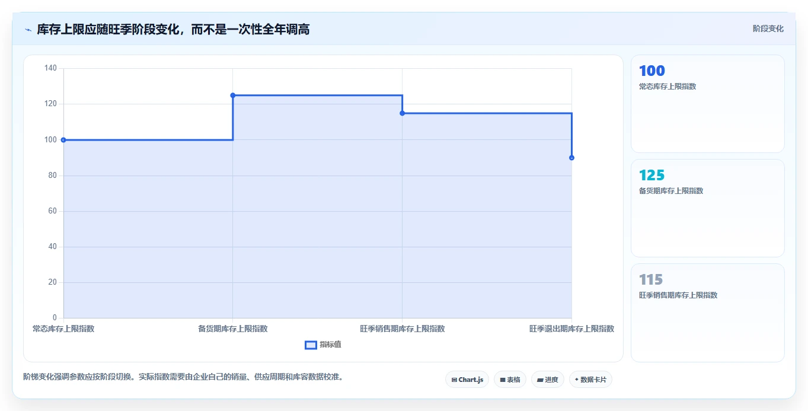Select the Chart.js tag button
The image size is (808, 411).
(467, 380)
